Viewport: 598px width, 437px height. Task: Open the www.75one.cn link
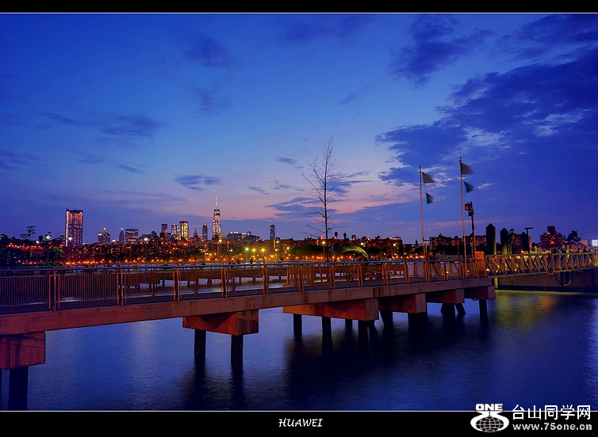[551, 427]
